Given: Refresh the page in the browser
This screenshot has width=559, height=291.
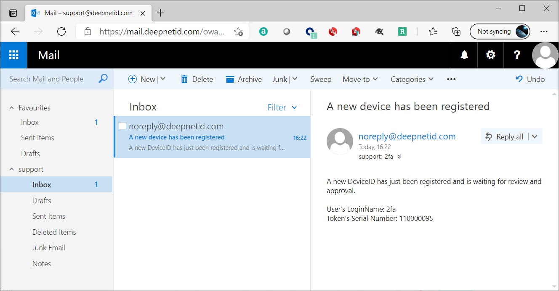Looking at the screenshot, I should 61,31.
